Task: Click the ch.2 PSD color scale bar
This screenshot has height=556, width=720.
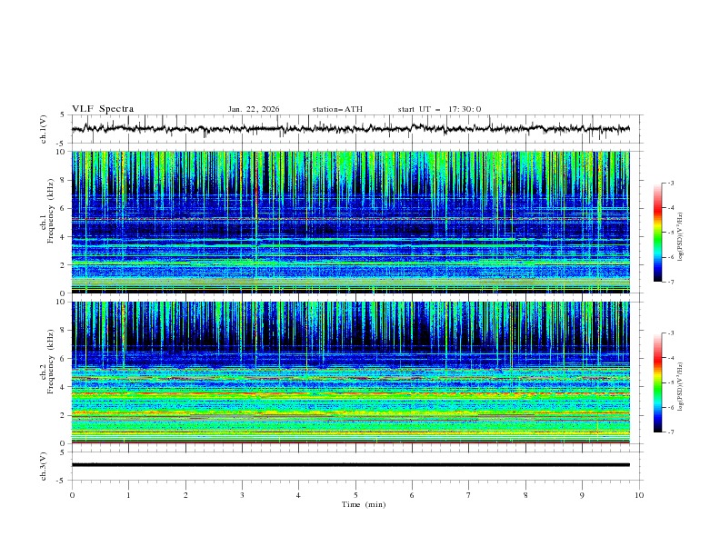Action: click(657, 382)
